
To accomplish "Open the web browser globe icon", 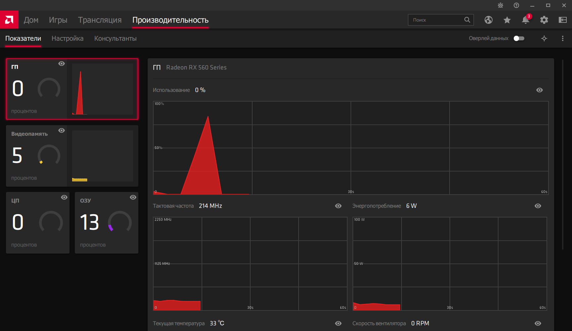I will click(x=489, y=20).
